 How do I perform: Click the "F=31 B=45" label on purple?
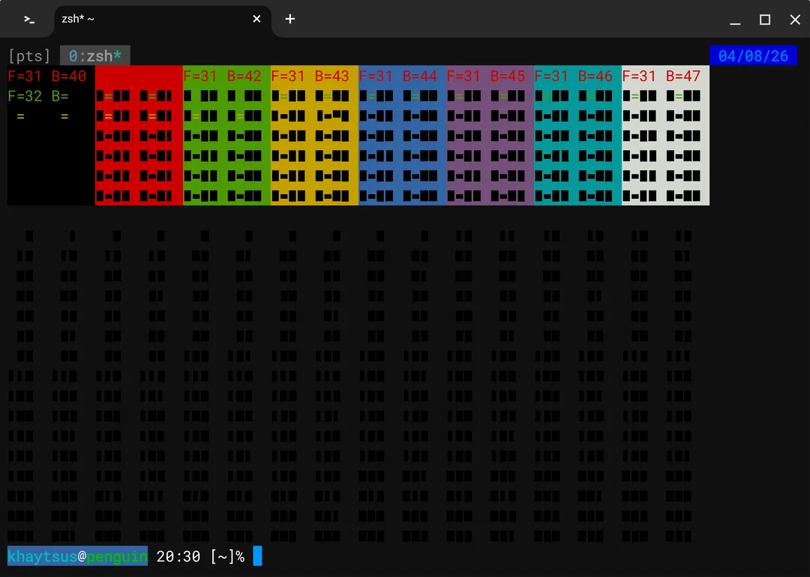[485, 76]
